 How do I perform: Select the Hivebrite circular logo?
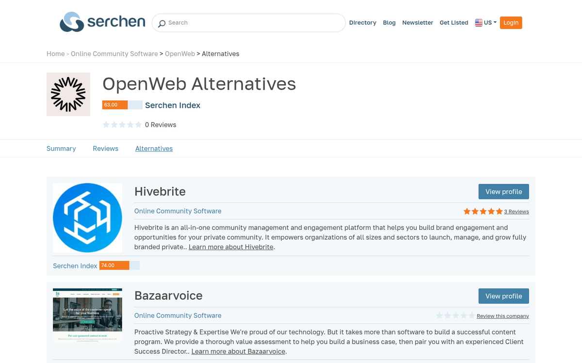[87, 217]
